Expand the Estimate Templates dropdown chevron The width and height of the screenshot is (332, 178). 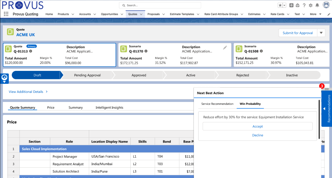[x=198, y=14]
